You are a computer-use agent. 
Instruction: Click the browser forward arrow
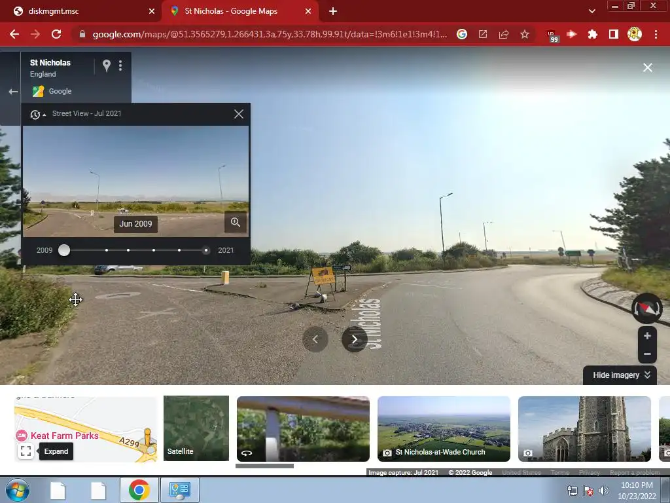35,34
